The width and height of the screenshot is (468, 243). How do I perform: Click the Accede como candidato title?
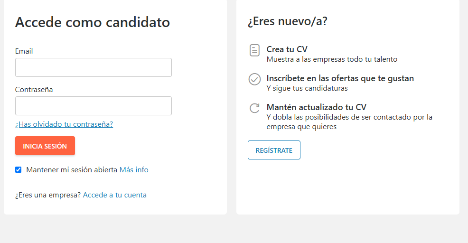pos(93,22)
